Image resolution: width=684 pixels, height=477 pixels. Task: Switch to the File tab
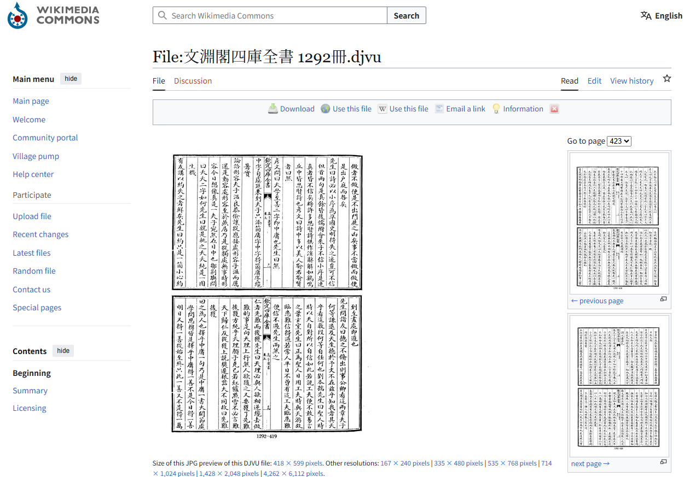(159, 81)
